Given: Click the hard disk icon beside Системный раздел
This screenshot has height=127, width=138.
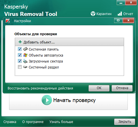Looking at the screenshot, I should pos(25,67).
